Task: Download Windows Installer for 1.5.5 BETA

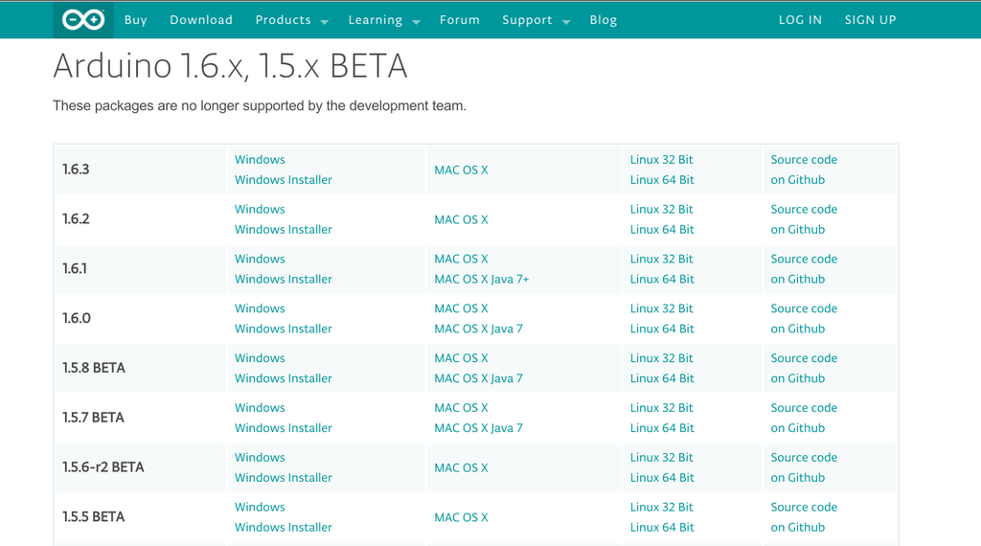Action: (284, 527)
